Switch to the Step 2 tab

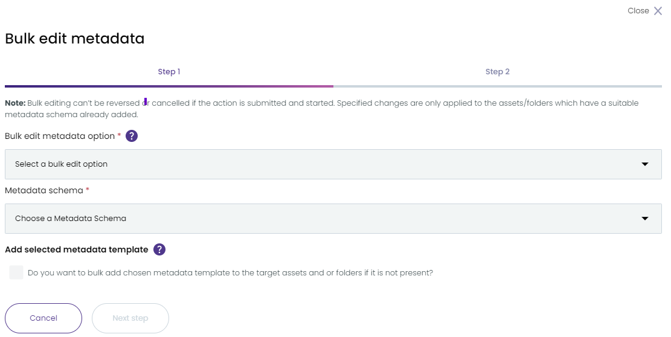(497, 72)
